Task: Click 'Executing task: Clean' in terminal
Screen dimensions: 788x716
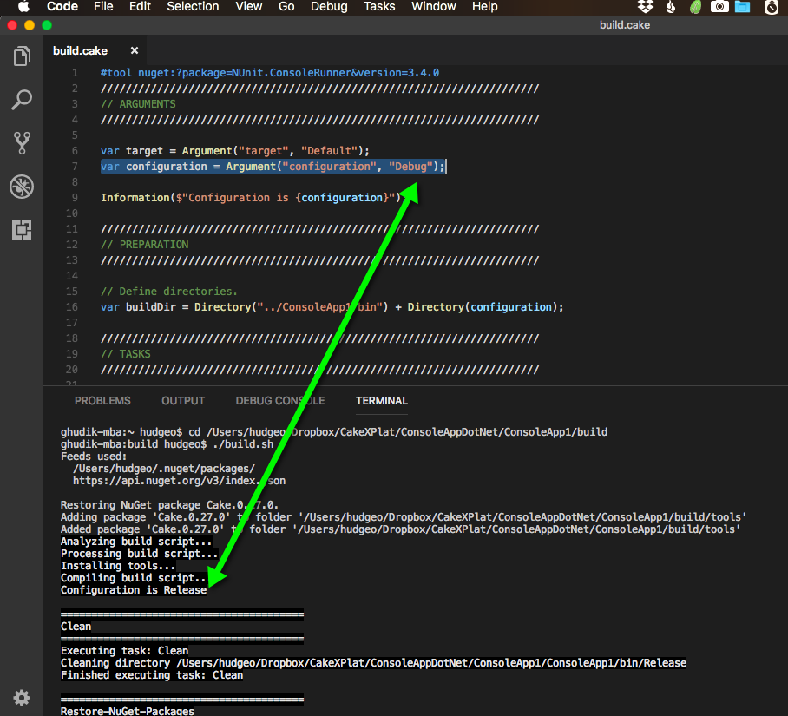Action: [x=124, y=651]
